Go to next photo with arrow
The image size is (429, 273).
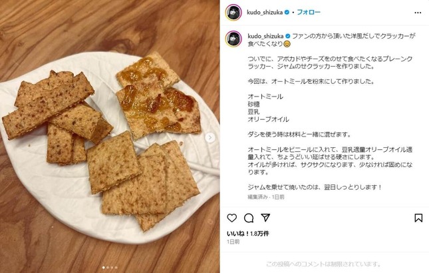point(210,137)
